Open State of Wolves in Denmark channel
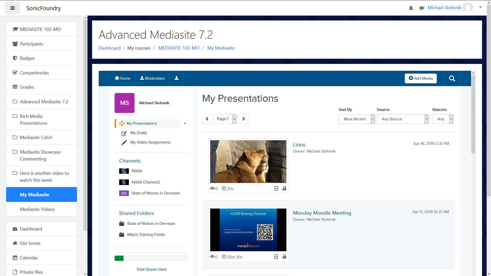 coord(156,193)
